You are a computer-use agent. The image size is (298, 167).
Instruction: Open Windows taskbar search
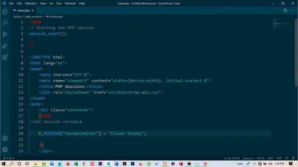pyautogui.click(x=11, y=164)
